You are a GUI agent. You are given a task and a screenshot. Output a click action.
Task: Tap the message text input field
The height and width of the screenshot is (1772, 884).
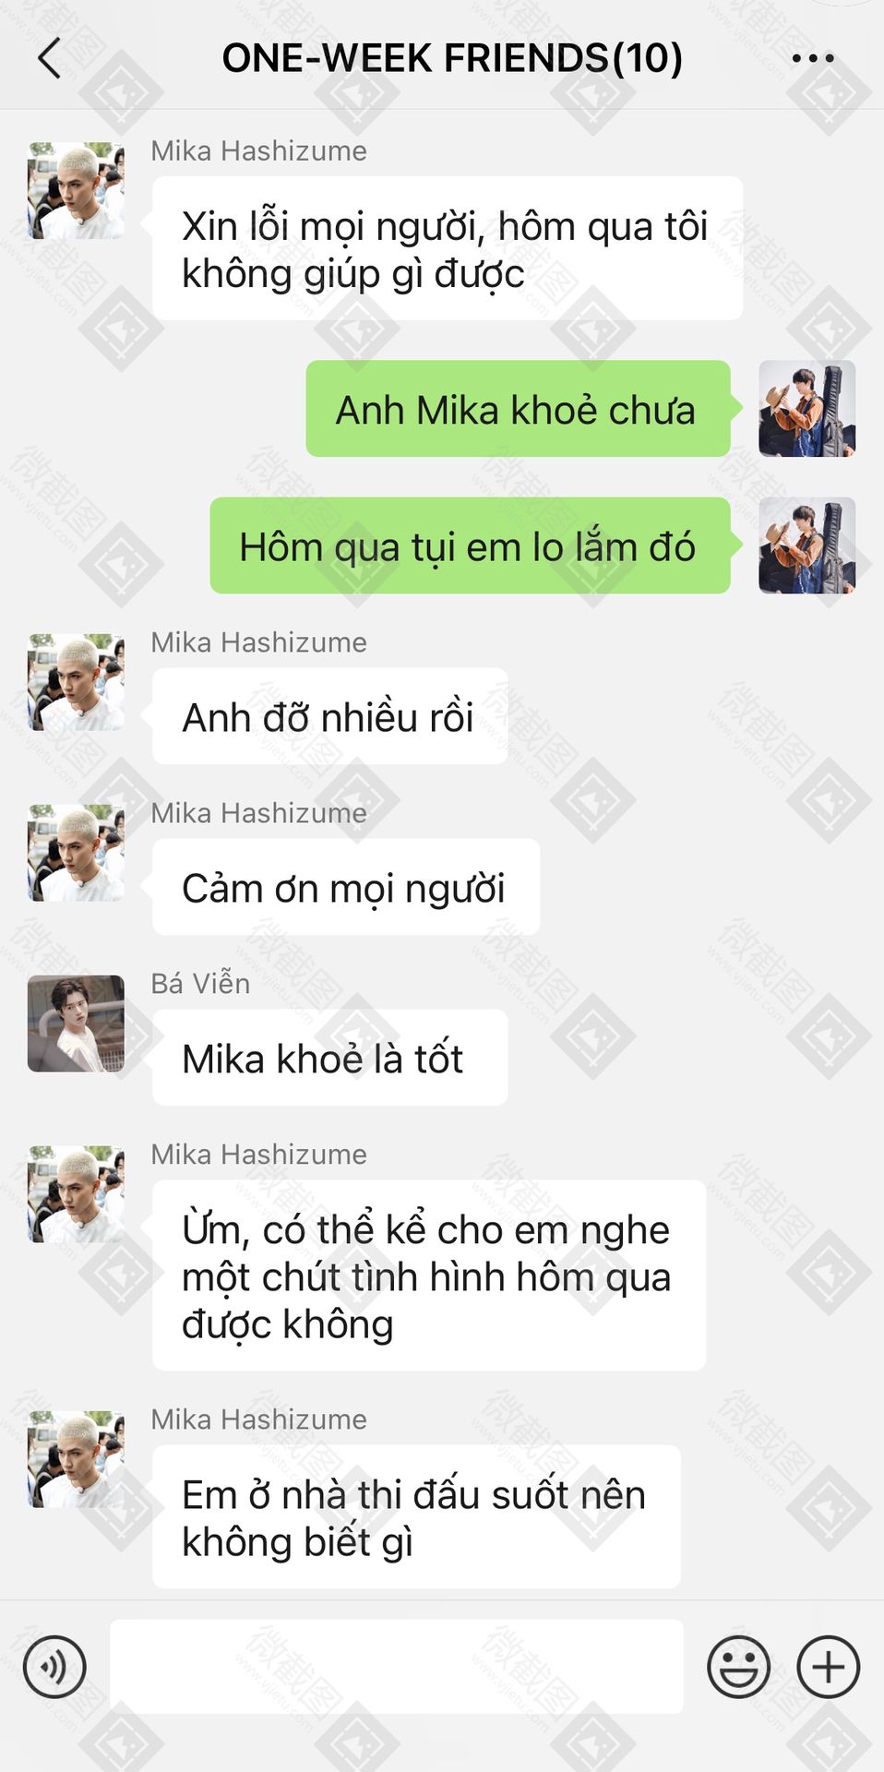tap(397, 1667)
